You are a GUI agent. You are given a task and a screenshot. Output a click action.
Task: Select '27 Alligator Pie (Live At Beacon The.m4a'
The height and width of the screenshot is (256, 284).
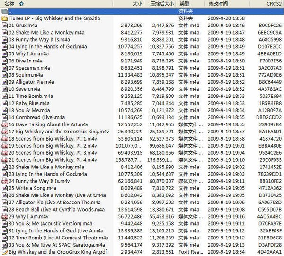pyautogui.click(x=54, y=202)
